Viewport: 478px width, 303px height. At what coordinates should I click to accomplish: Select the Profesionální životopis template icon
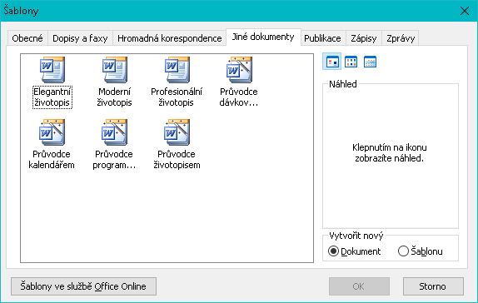tap(177, 70)
